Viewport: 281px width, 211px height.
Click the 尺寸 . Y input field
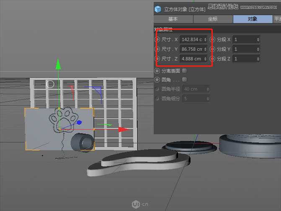191,49
